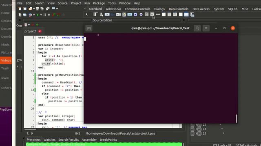
Task: Open the Code Explorer options dropdown arrow
Action: click(x=29, y=25)
